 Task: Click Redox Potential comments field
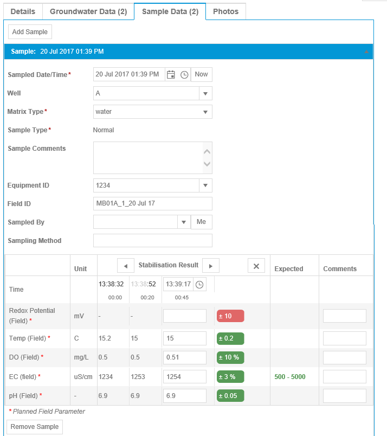click(x=345, y=316)
